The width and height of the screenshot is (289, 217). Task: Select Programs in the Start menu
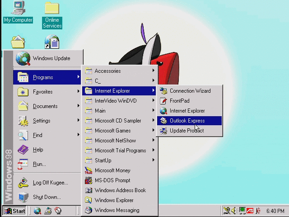47,77
